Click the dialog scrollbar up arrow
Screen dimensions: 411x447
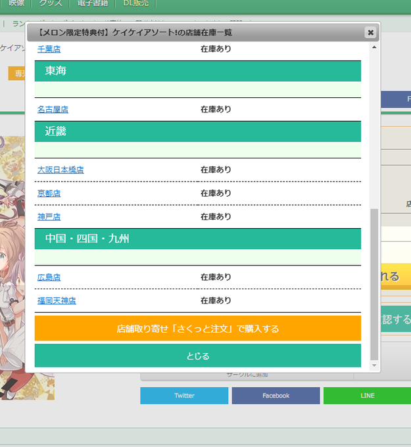(374, 47)
